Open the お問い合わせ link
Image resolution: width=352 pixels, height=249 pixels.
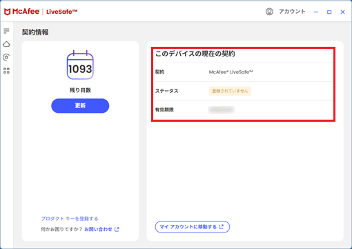[98, 229]
